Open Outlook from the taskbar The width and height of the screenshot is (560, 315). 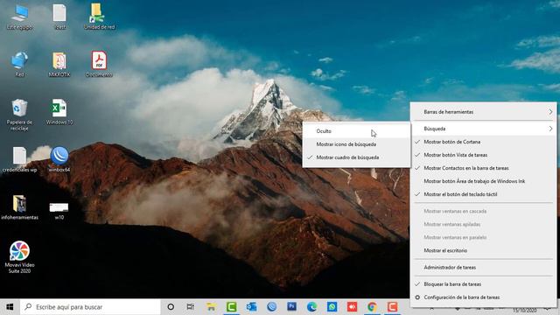pyautogui.click(x=251, y=307)
